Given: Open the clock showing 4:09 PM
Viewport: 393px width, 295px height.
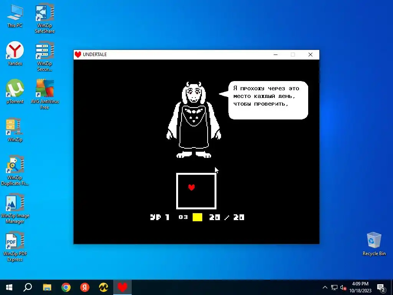Looking at the screenshot, I should click(360, 287).
